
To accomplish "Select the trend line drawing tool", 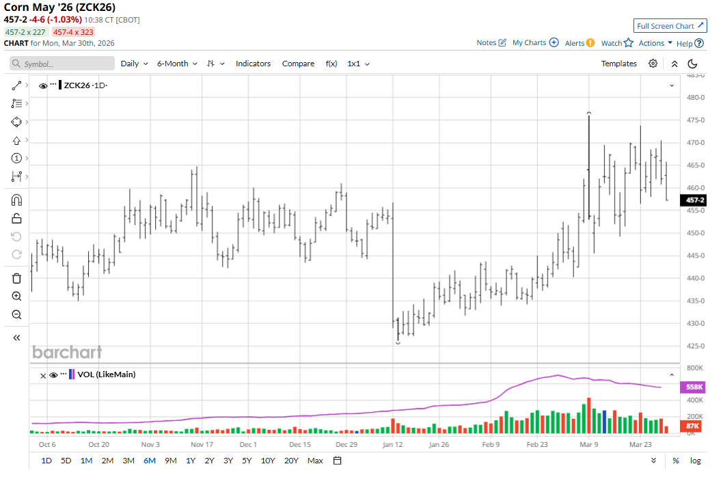I will pyautogui.click(x=16, y=86).
